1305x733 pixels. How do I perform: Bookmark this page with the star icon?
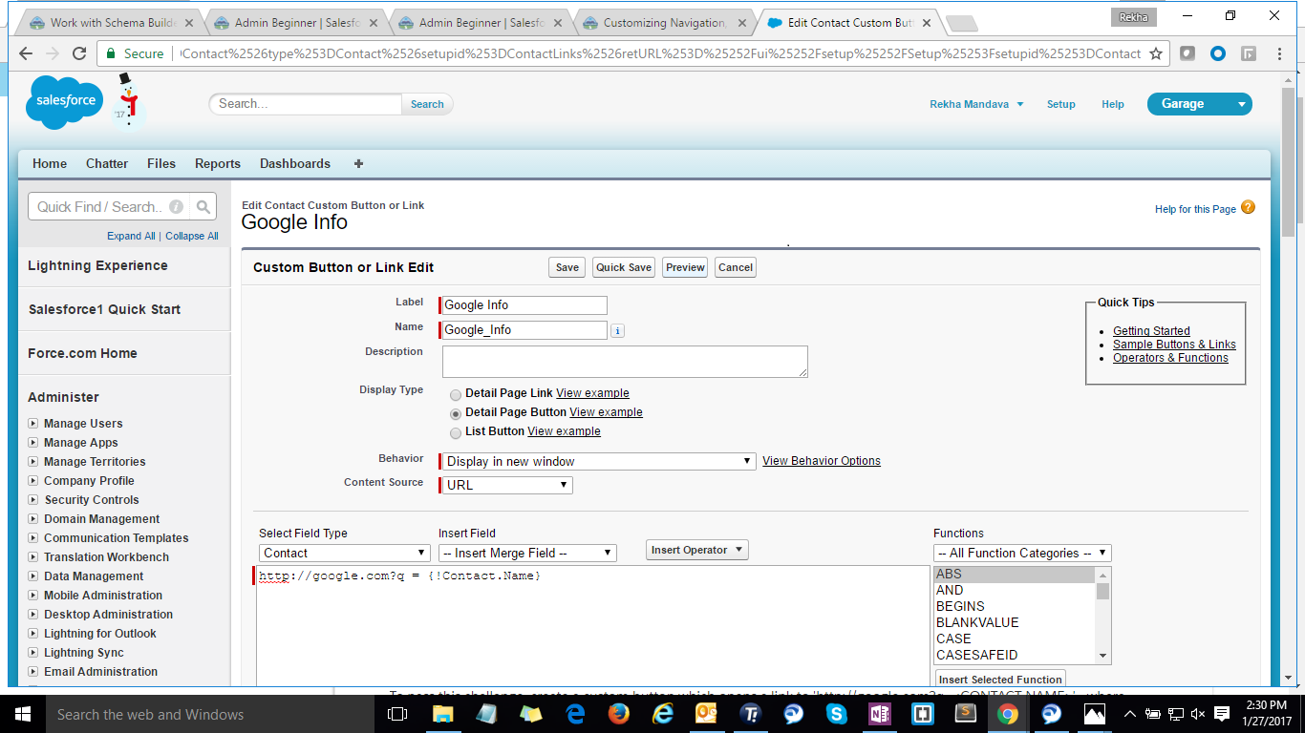tap(1156, 54)
